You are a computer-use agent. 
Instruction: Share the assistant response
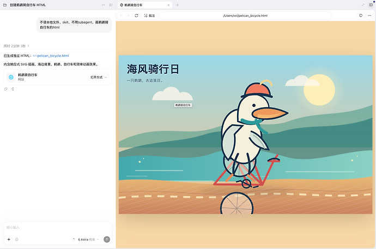coord(12,89)
